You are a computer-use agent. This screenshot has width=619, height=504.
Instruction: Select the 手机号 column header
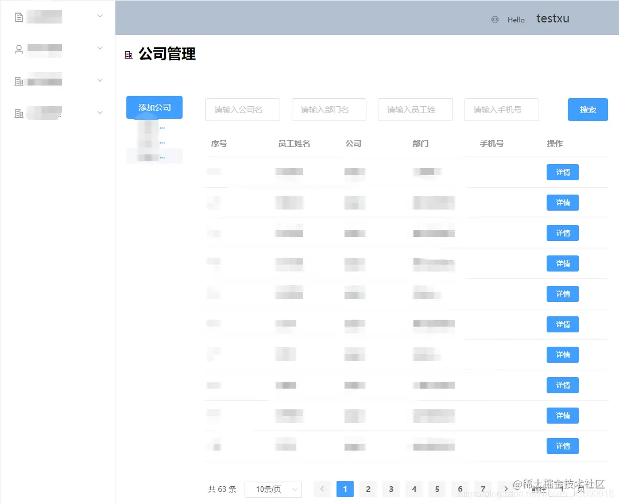pos(492,144)
